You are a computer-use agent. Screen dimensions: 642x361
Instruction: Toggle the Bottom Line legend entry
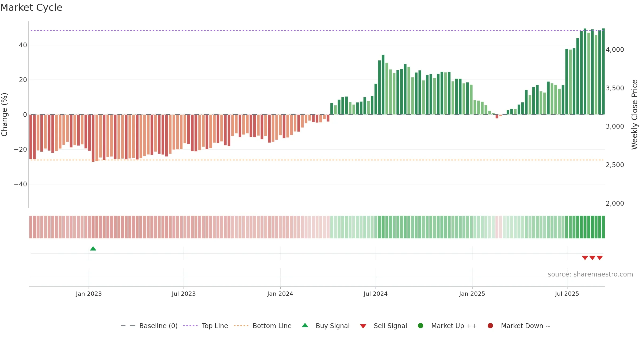click(263, 326)
